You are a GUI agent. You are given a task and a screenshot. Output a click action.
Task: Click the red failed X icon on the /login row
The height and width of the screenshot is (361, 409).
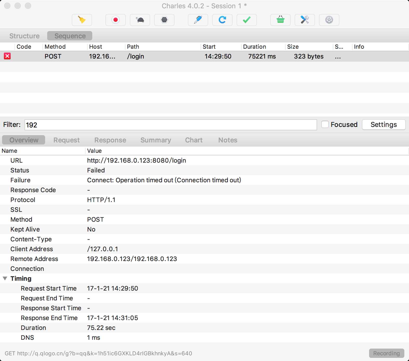pos(7,56)
